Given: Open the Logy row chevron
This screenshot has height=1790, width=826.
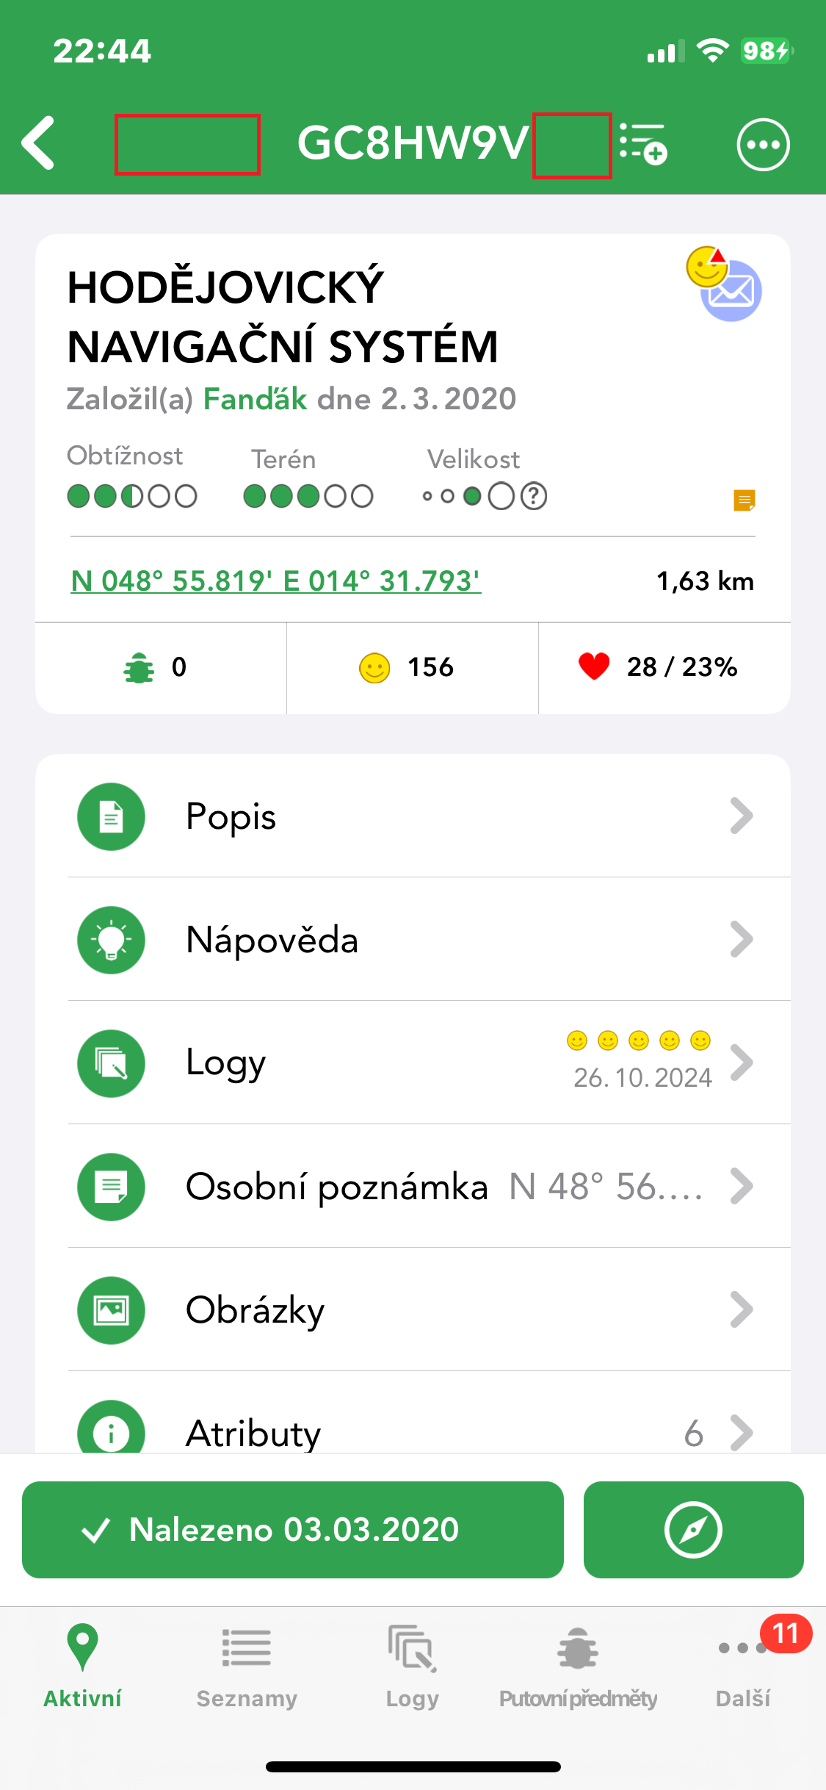Looking at the screenshot, I should click(x=742, y=1063).
